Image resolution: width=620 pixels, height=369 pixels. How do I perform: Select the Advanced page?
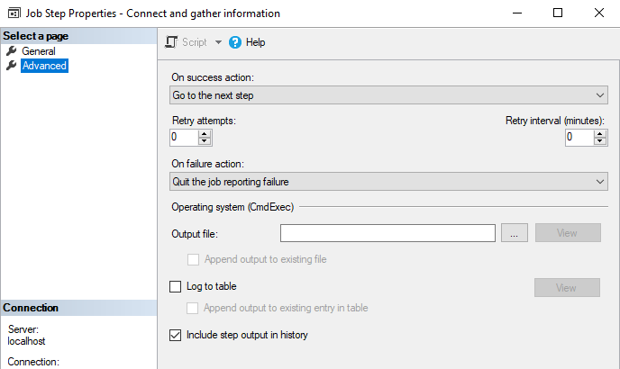pos(44,66)
